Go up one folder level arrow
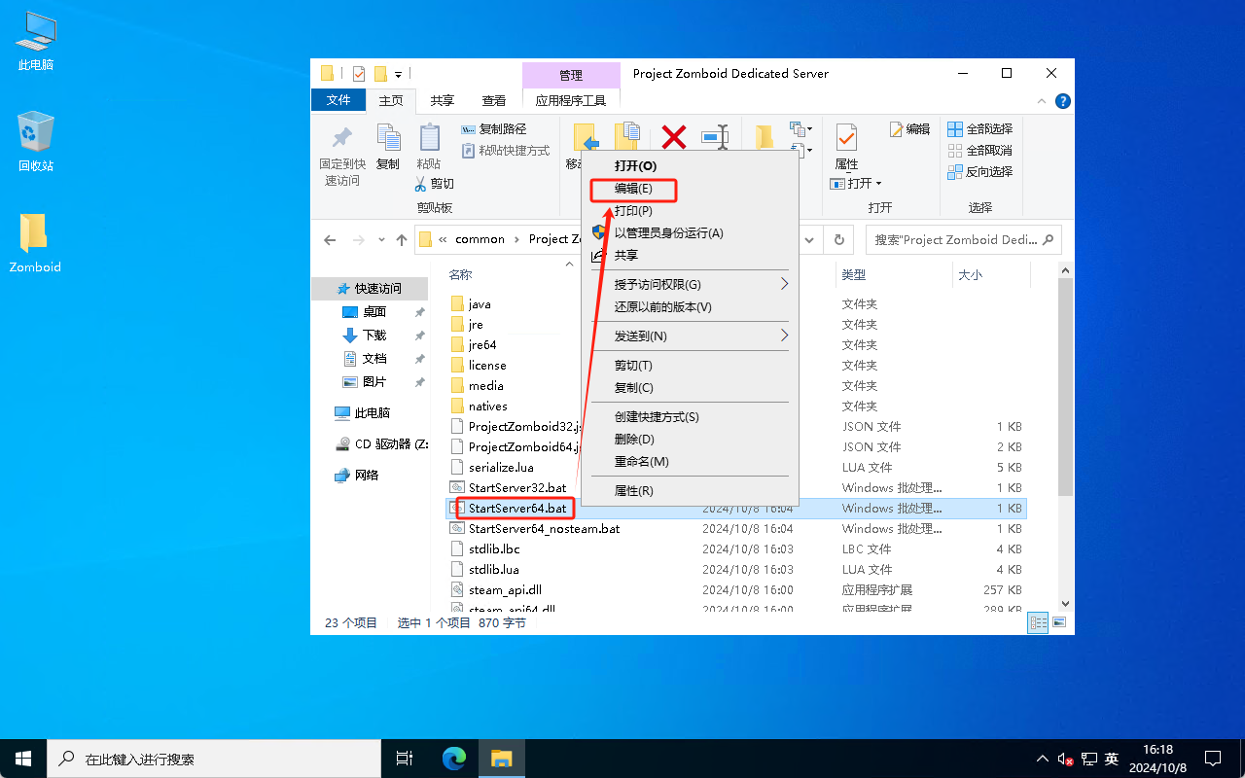Viewport: 1245px width, 778px height. [401, 239]
